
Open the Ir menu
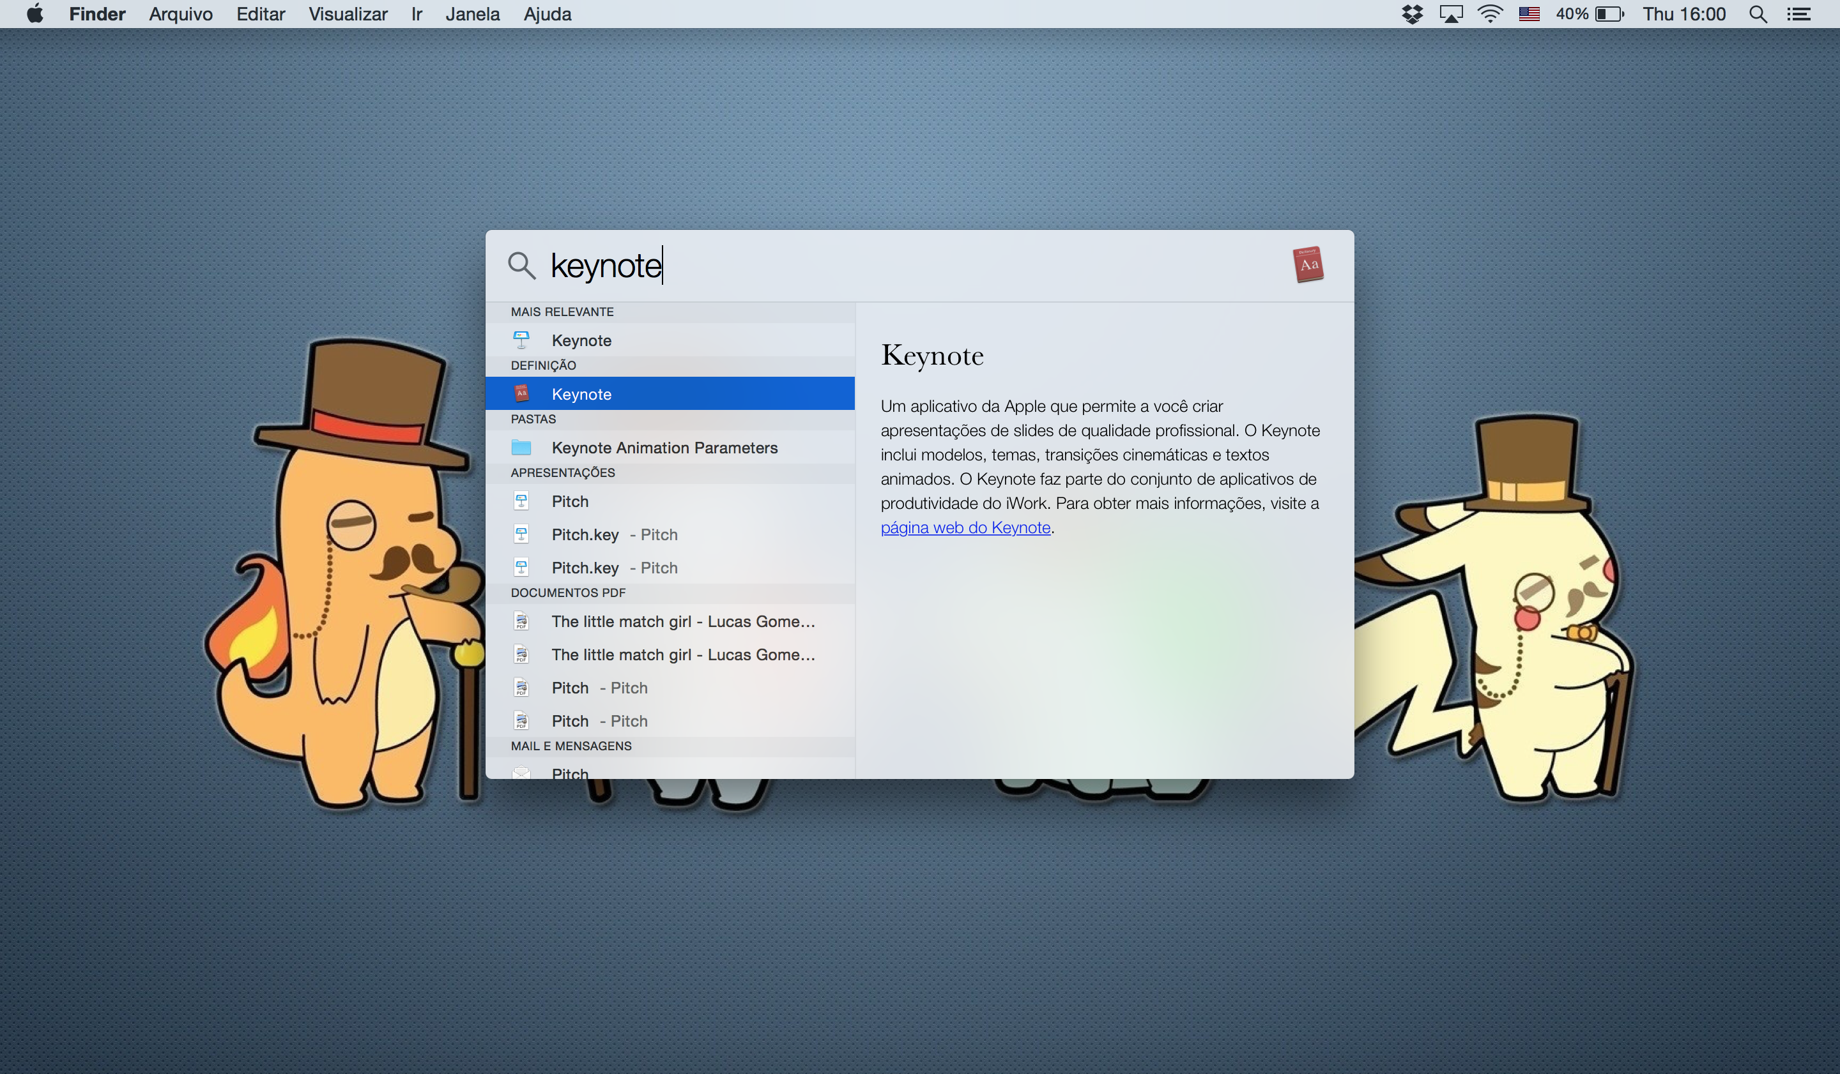tap(416, 14)
